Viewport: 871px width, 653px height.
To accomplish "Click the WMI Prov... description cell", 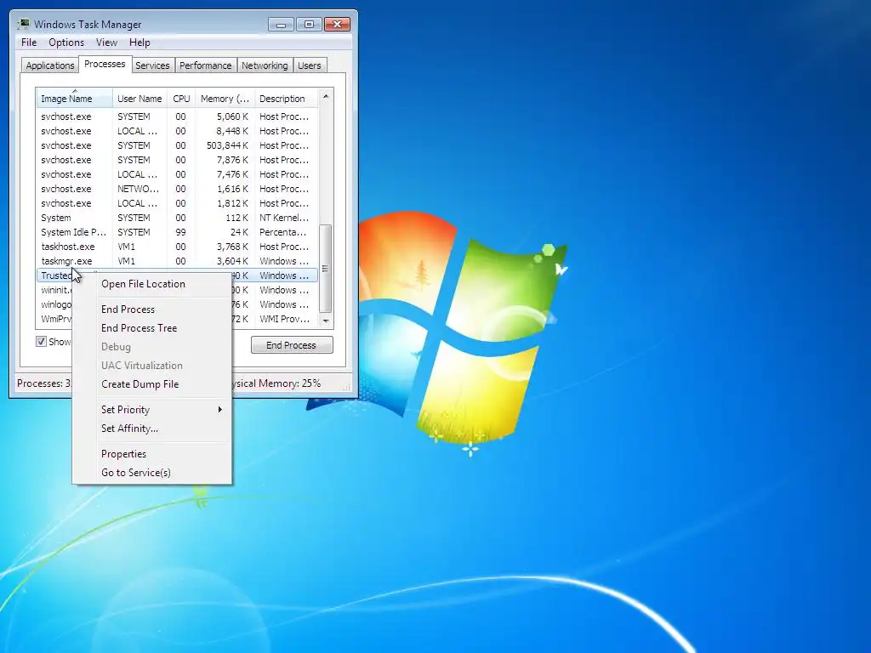I will point(284,319).
